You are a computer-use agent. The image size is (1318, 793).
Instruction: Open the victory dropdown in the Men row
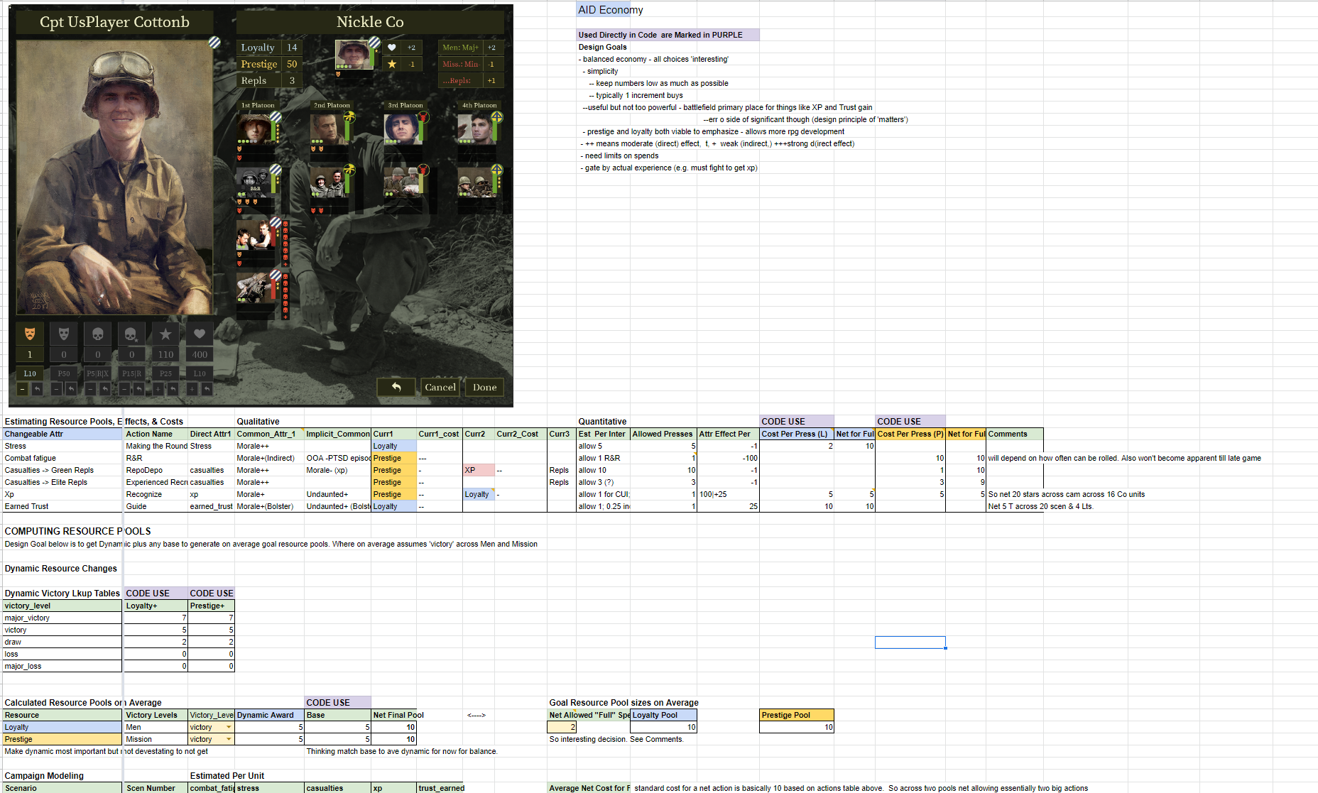pos(229,727)
